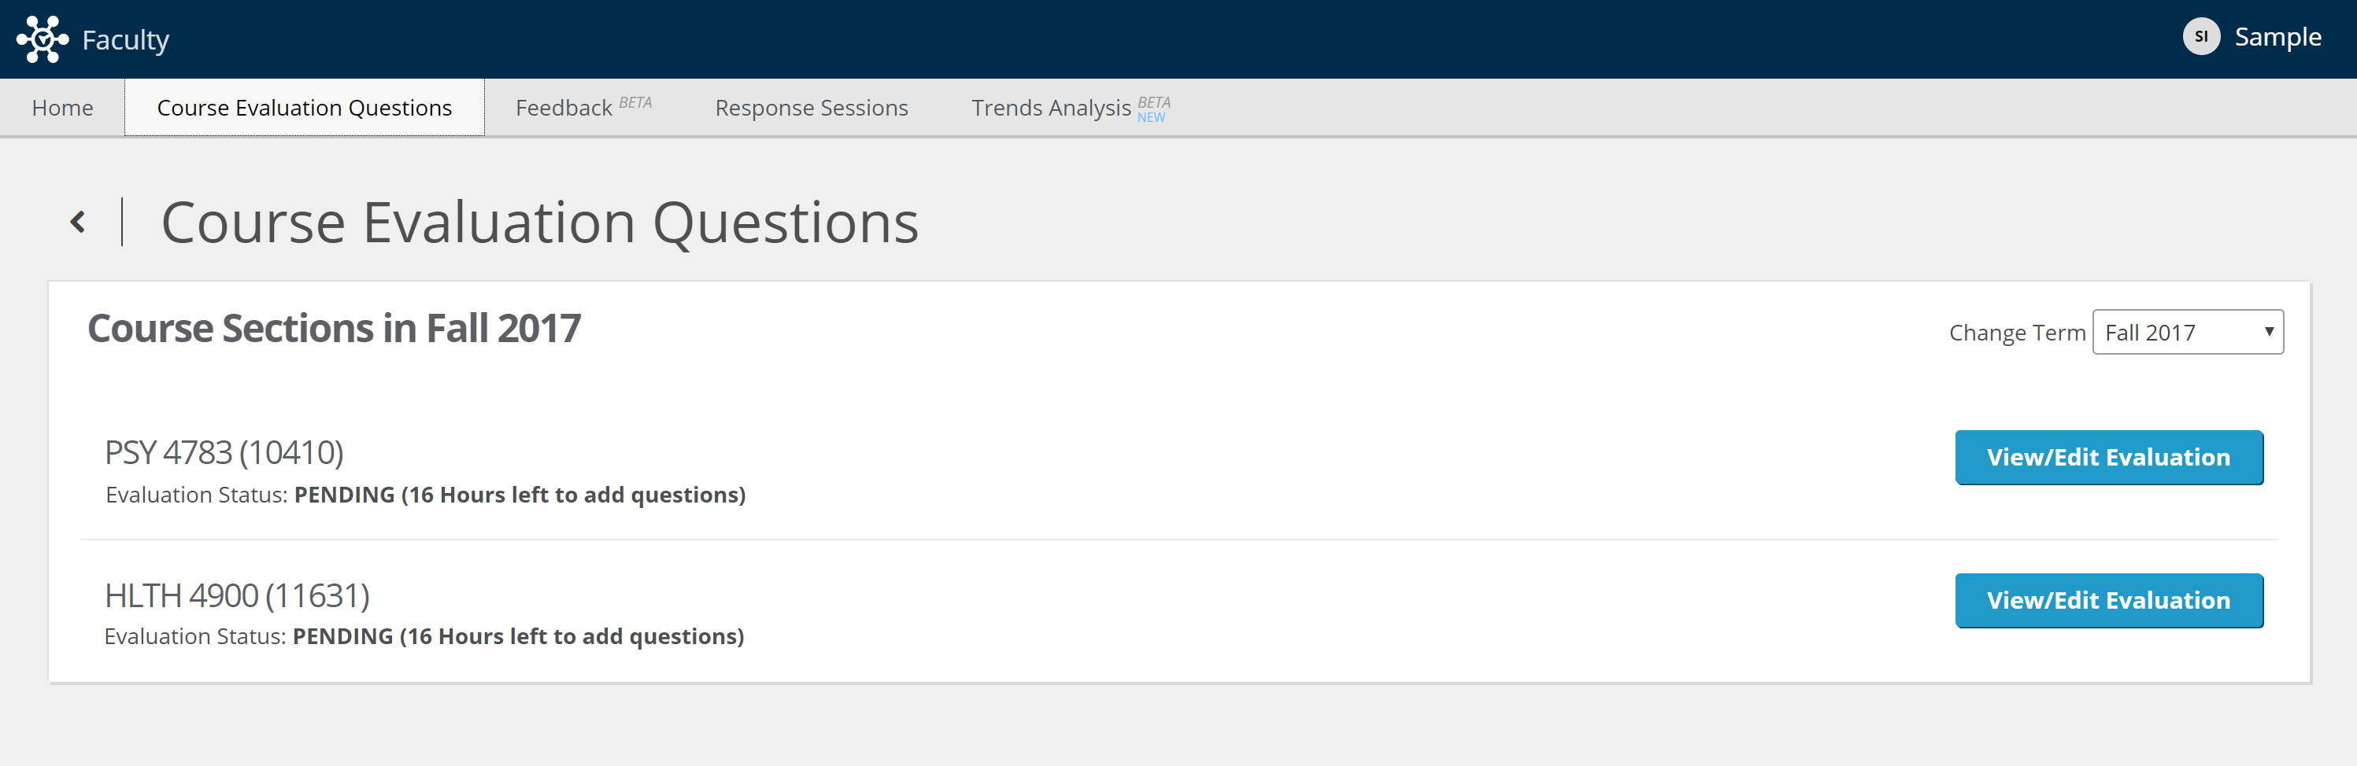View/Edit Evaluation for HLTH 4900
The image size is (2357, 766).
2108,601
